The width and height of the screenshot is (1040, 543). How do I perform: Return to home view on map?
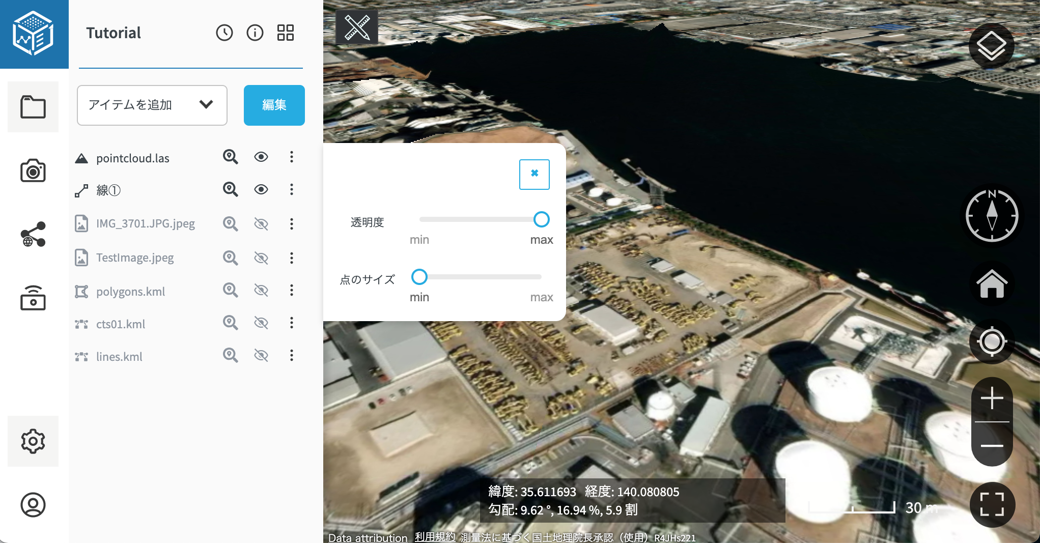coord(992,283)
